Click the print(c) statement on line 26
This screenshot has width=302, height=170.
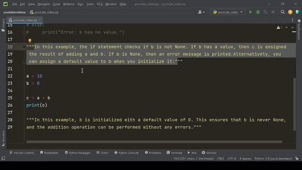coord(37,105)
